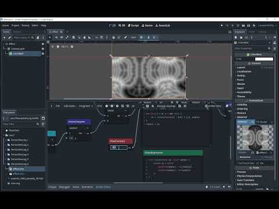Open vector2 type dropdown on VectorCompose

click(x=78, y=128)
